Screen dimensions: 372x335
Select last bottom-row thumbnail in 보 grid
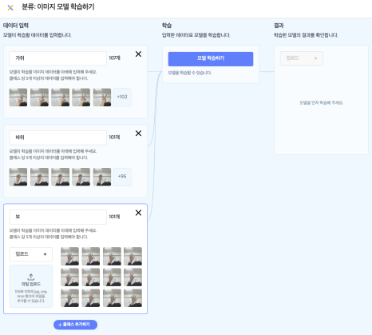133,298
